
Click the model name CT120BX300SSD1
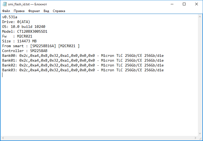(32, 31)
